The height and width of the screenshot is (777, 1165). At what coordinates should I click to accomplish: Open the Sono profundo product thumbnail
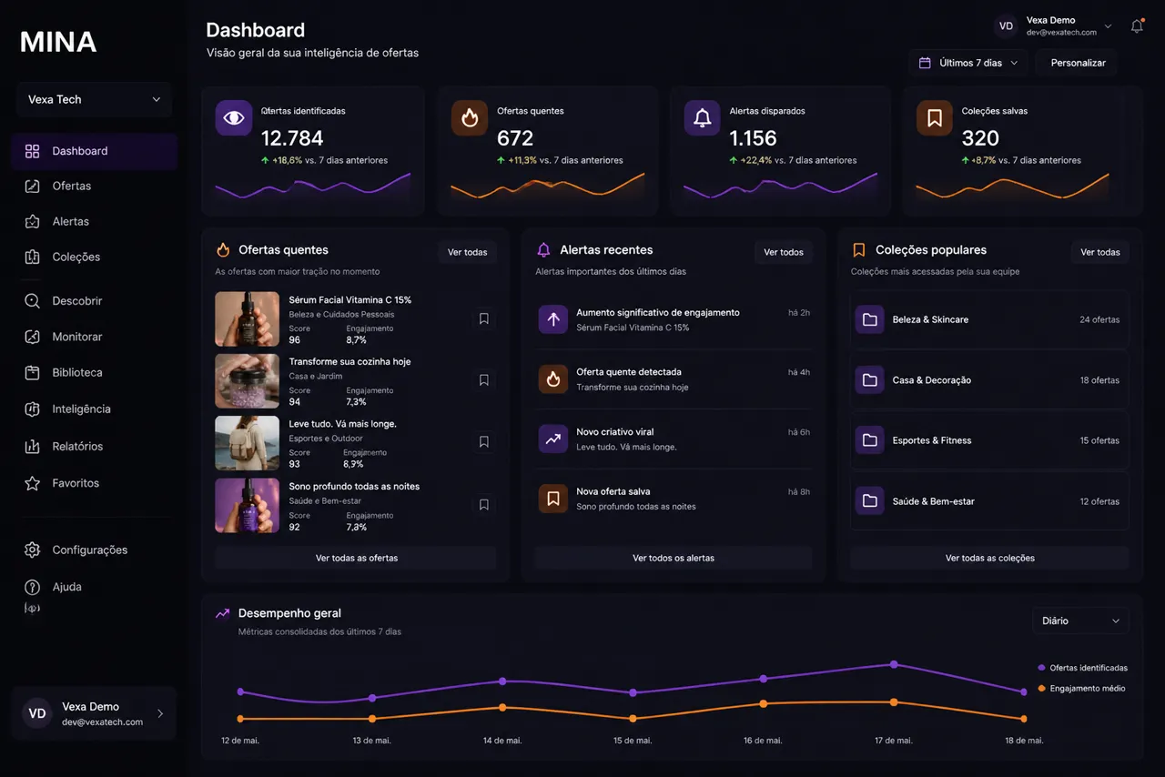click(248, 506)
